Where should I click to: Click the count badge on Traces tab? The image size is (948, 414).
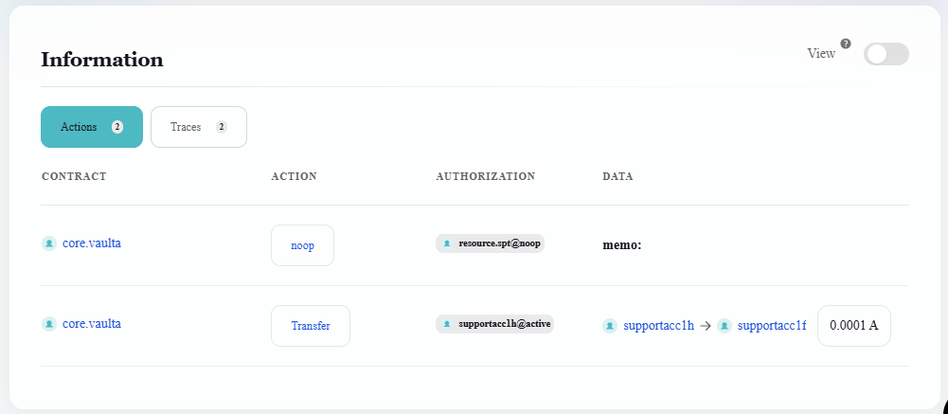(x=222, y=127)
